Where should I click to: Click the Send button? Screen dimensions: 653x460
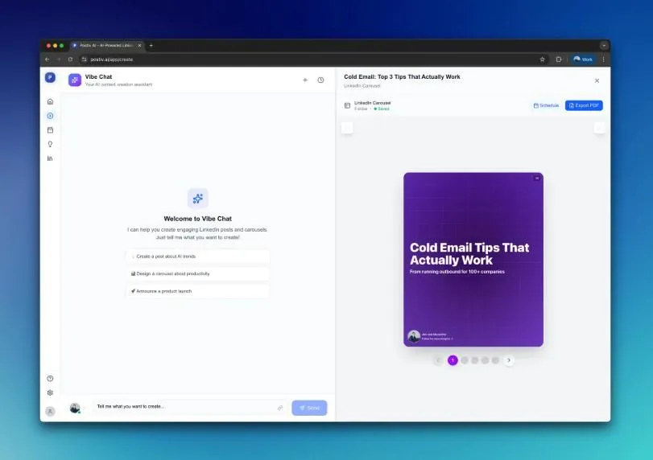[x=309, y=408]
